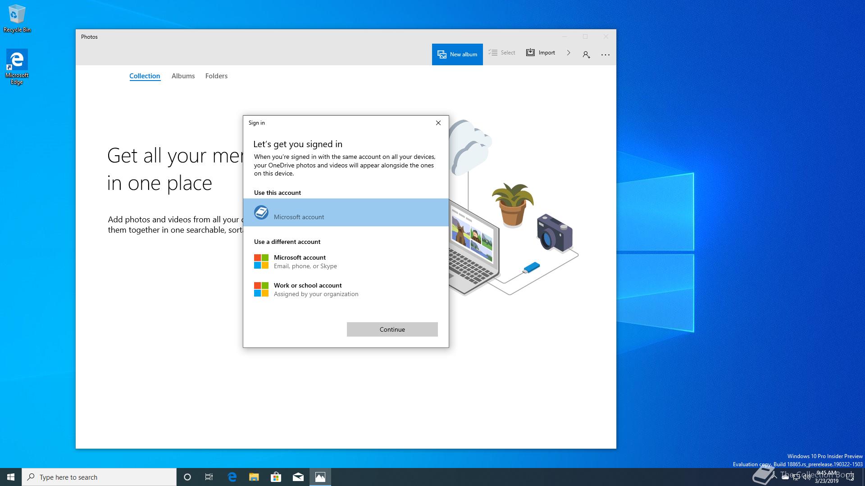
Task: Switch to the Collection tab
Action: 145,76
